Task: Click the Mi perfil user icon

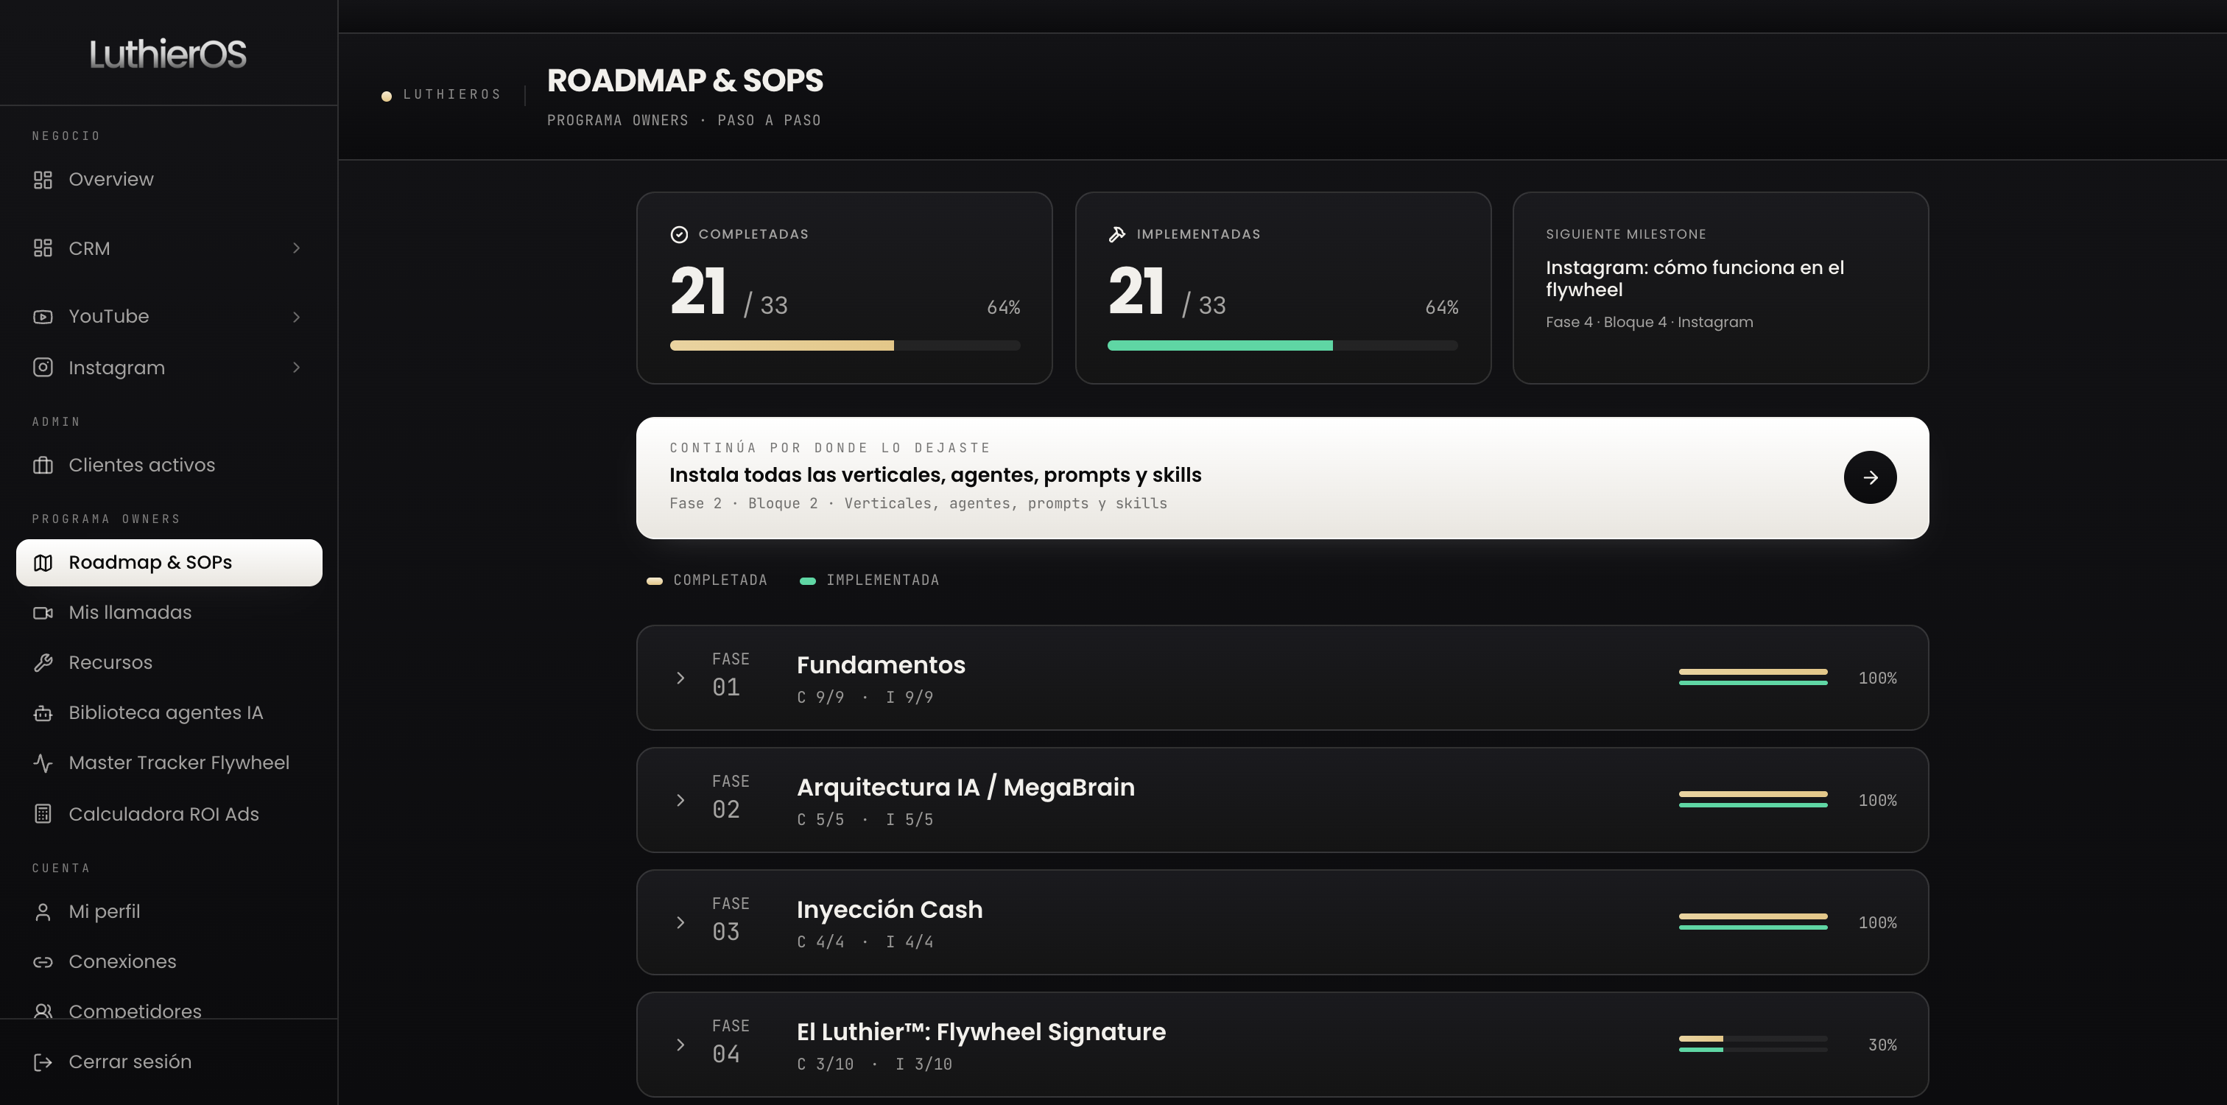Action: click(43, 912)
